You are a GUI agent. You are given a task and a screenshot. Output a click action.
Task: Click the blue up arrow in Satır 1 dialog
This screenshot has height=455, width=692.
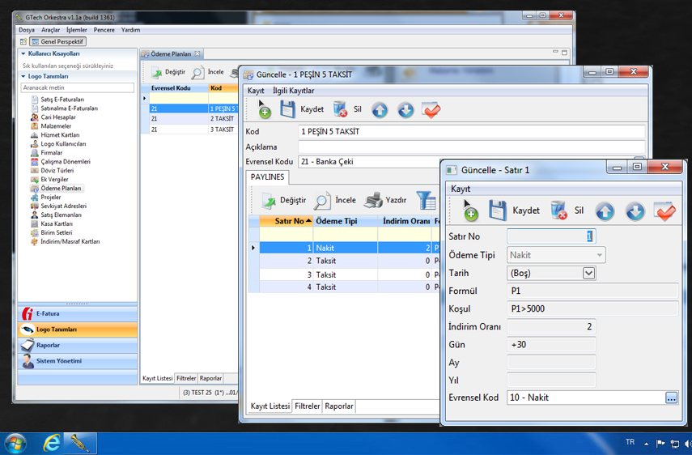605,211
